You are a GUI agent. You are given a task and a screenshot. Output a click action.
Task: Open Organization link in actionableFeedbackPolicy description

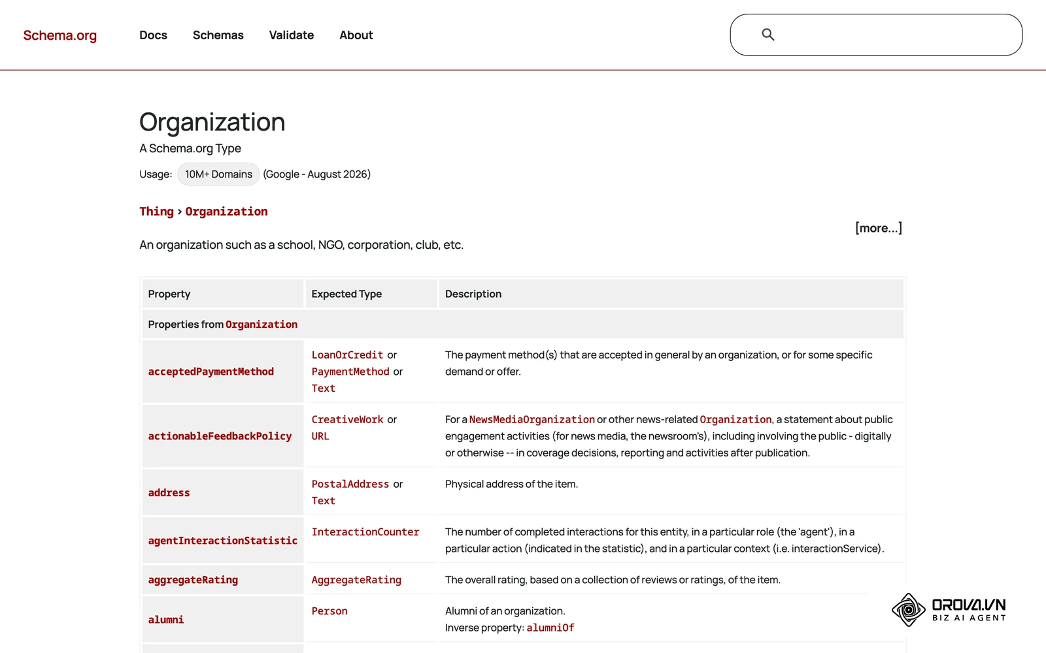pos(736,420)
